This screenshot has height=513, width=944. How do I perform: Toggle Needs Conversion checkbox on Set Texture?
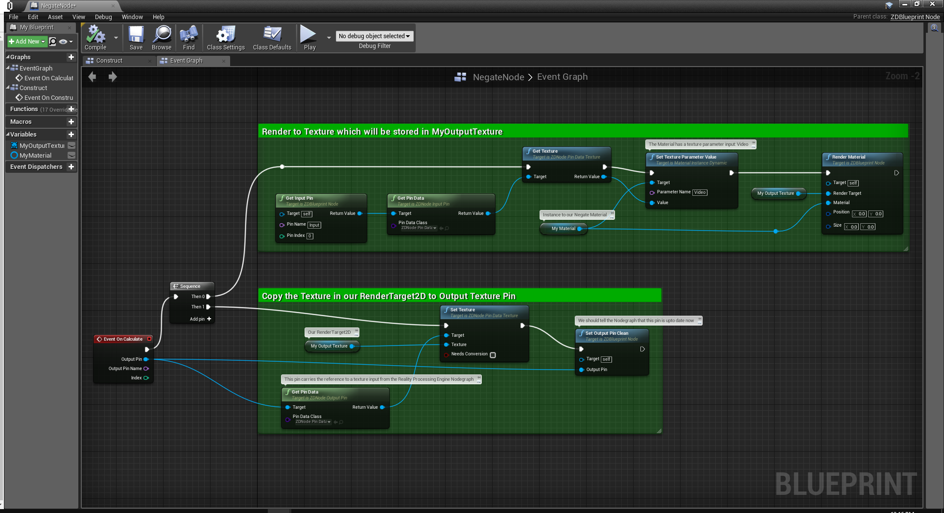tap(493, 355)
